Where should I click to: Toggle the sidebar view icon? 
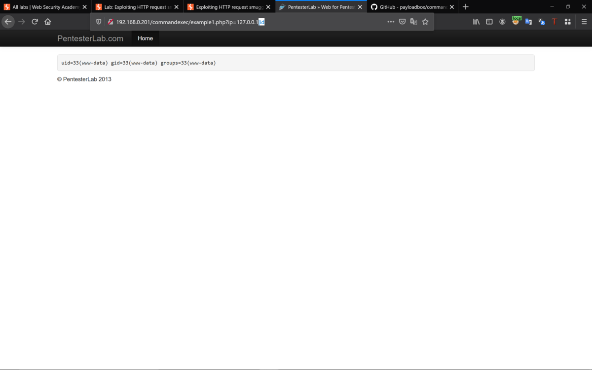[489, 22]
